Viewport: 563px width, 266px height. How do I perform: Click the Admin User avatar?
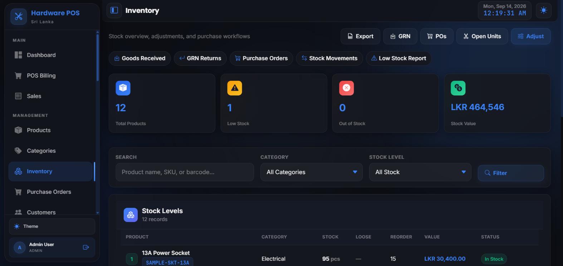tap(20, 247)
